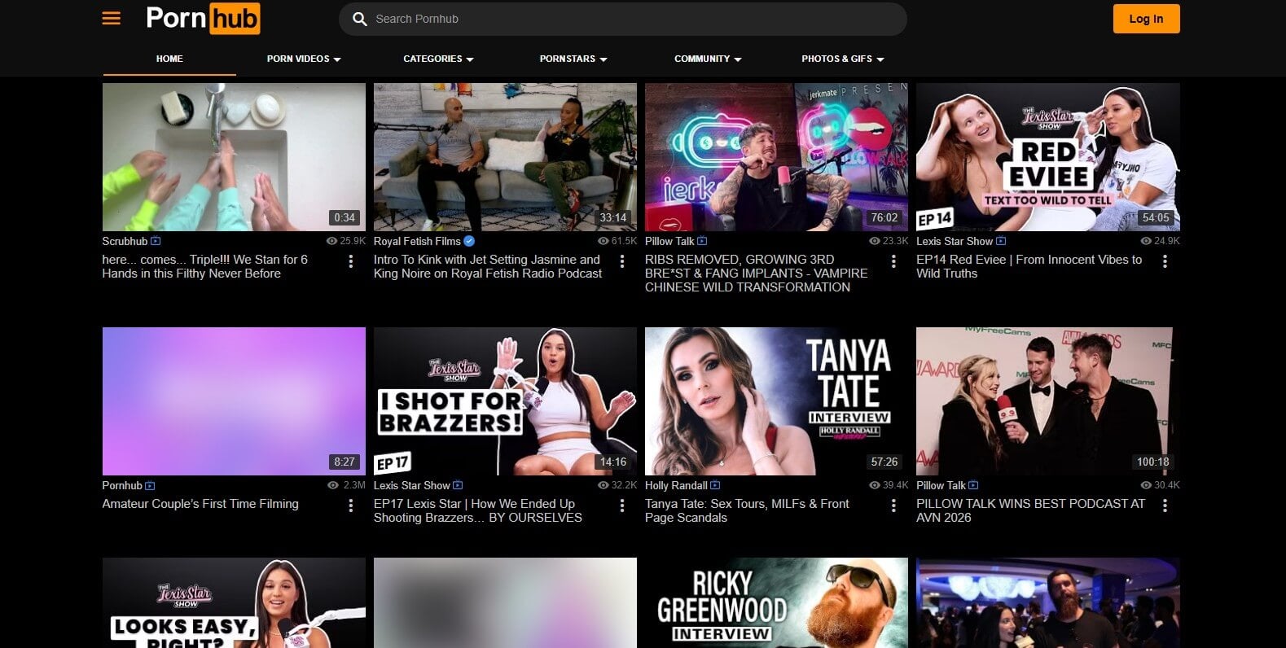Expand the Categories dropdown in the navigation bar
This screenshot has height=648, width=1286.
pyautogui.click(x=438, y=59)
